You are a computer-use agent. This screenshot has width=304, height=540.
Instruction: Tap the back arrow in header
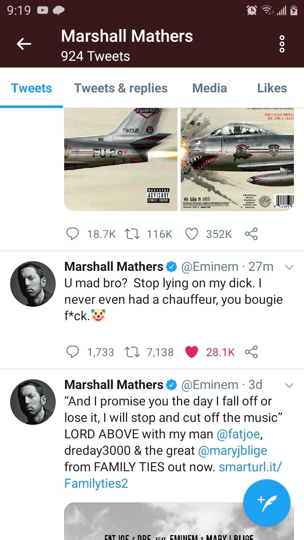(x=24, y=44)
